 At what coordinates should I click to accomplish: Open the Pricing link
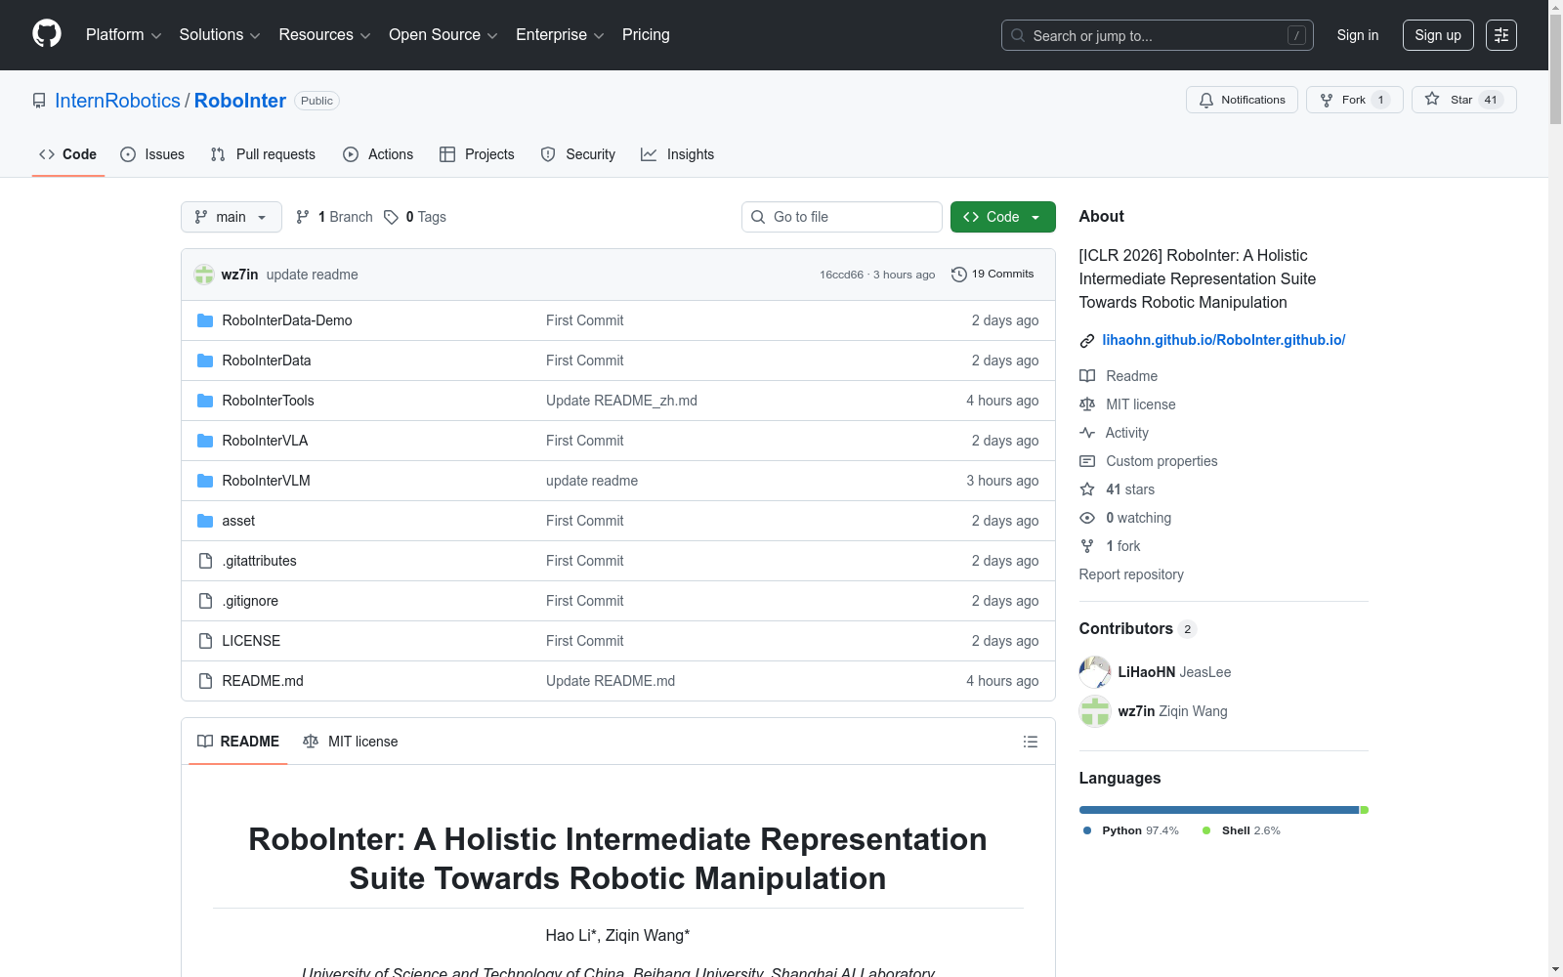[646, 35]
